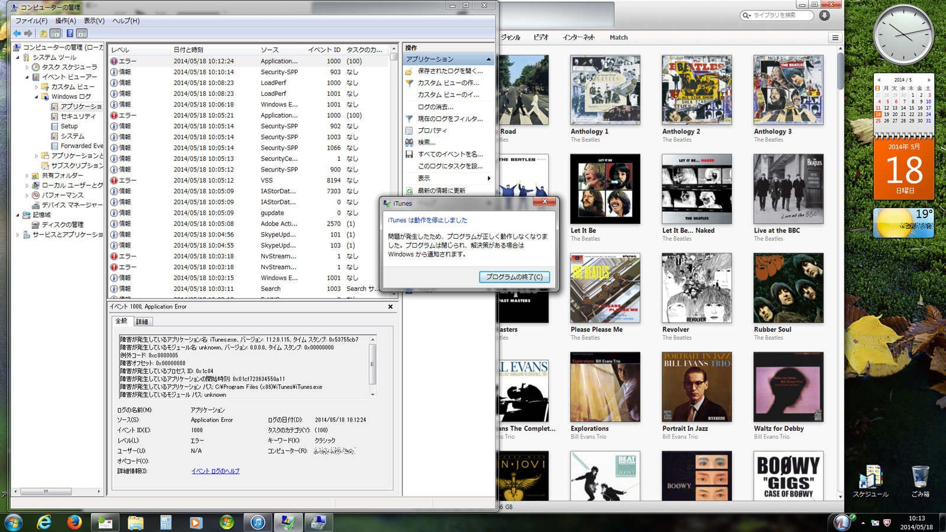Click the 検索 binoculars action
Image resolution: width=946 pixels, height=532 pixels.
[x=426, y=142]
